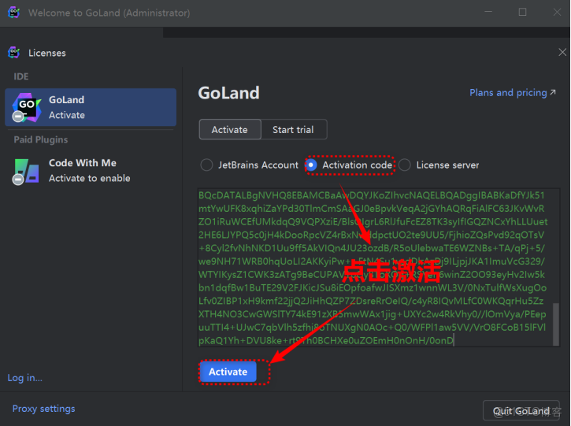Click the Quit GoLand button
Screen dimensions: 571x426
(x=521, y=411)
